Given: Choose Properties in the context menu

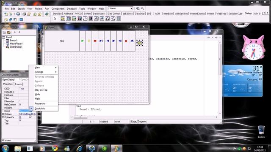Looking at the screenshot, I should click(40, 103).
